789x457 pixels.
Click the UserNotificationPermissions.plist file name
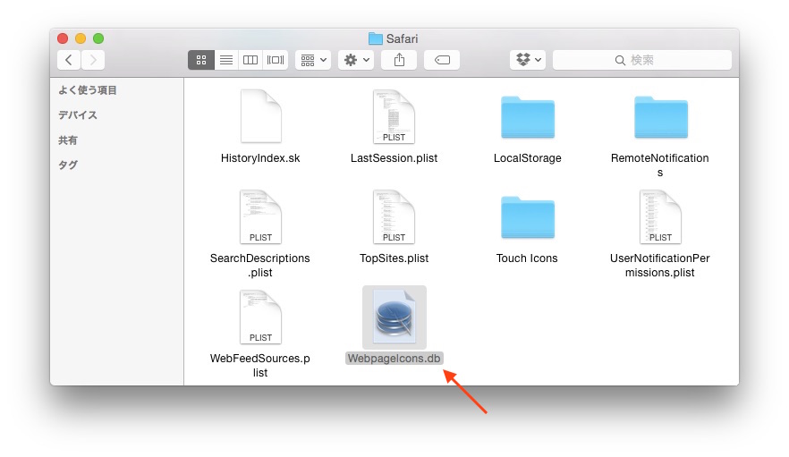click(659, 266)
